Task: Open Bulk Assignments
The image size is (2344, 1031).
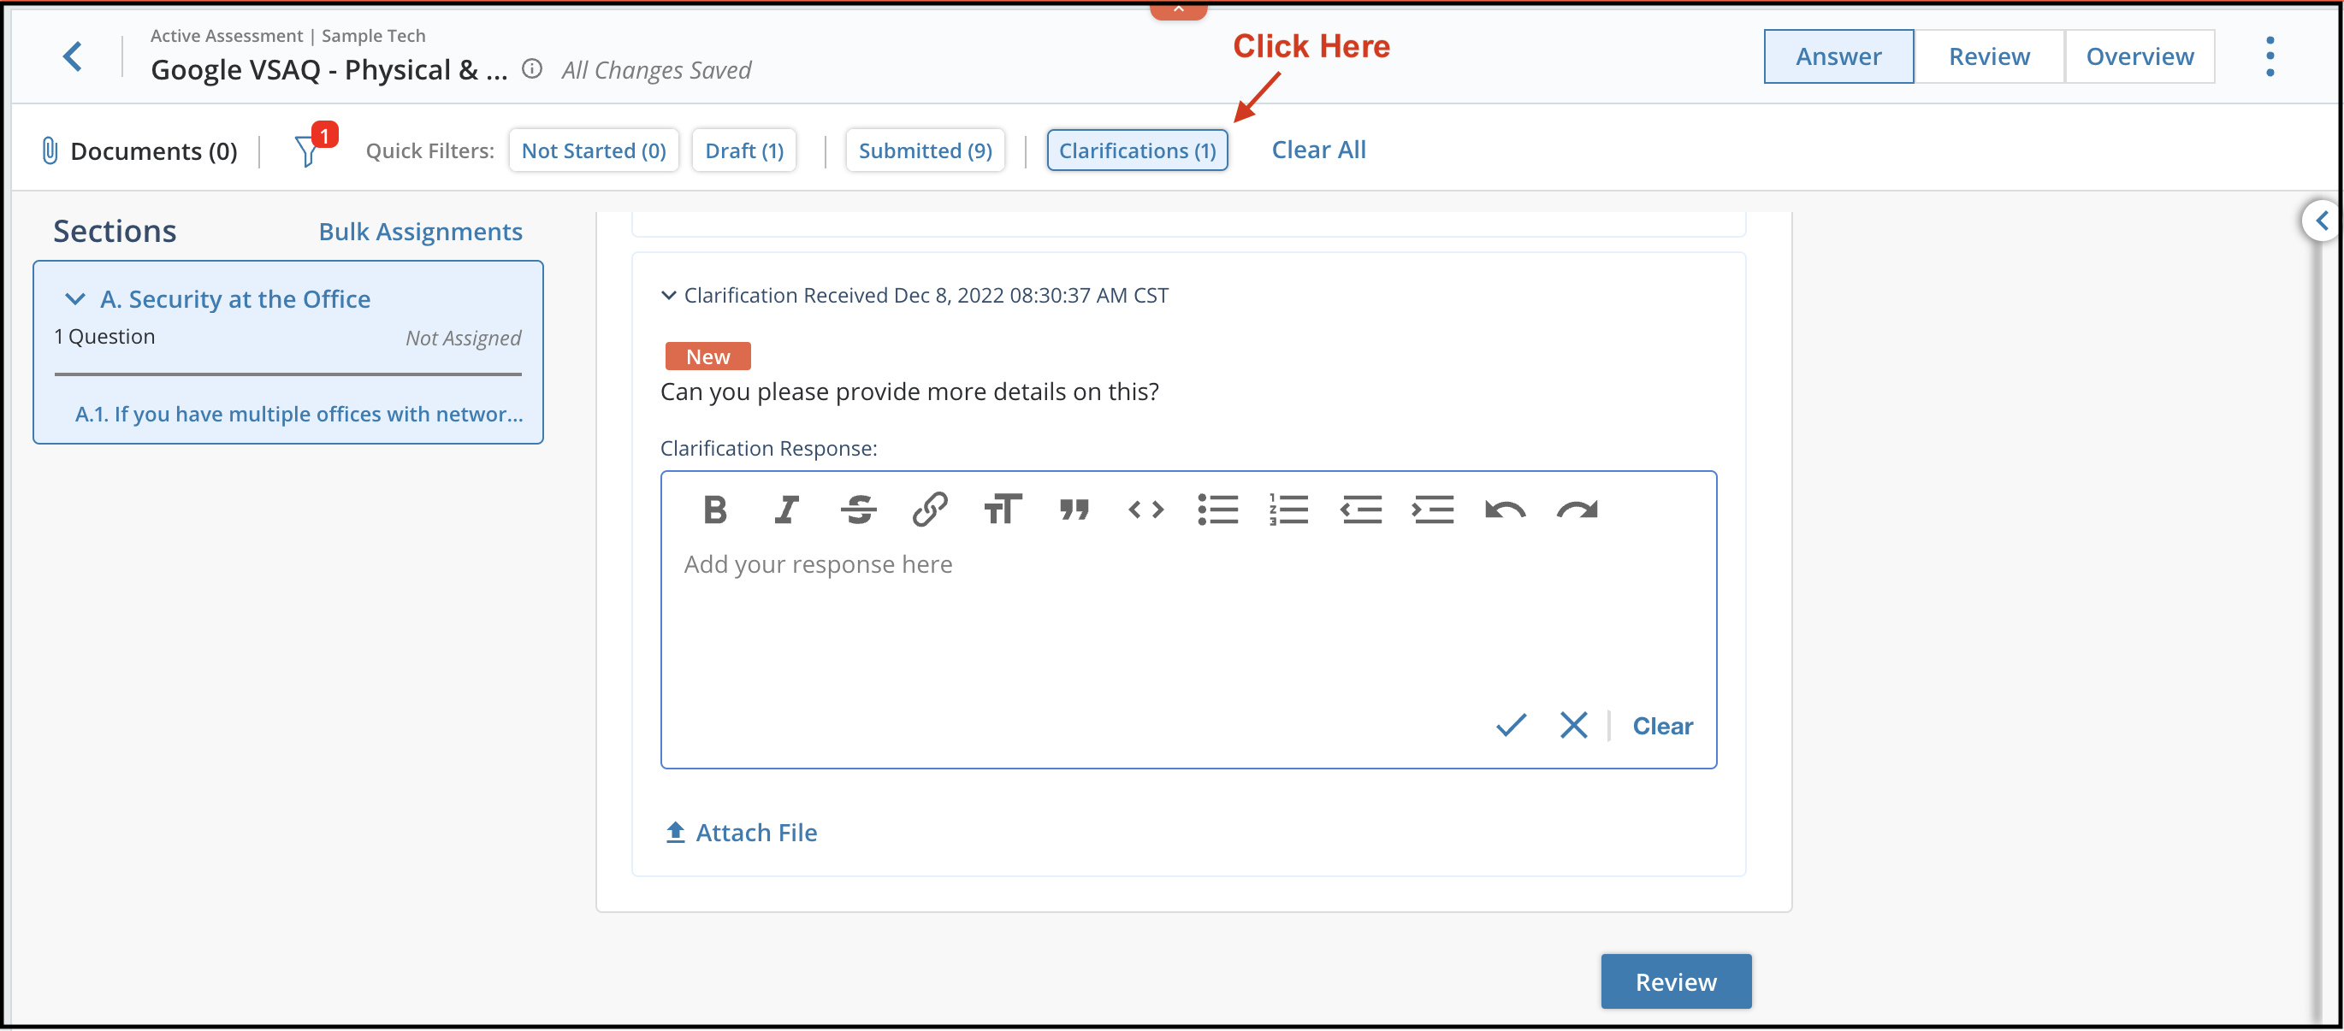Action: pyautogui.click(x=419, y=232)
